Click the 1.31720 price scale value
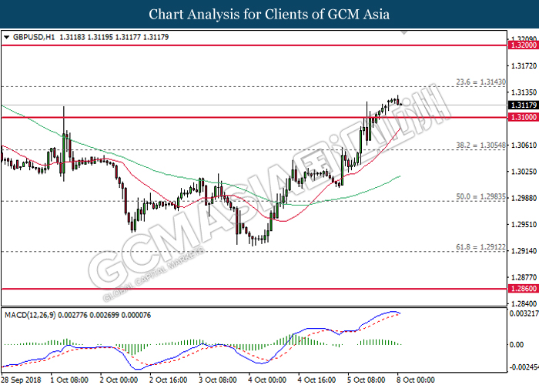This screenshot has width=539, height=385. tap(524, 65)
